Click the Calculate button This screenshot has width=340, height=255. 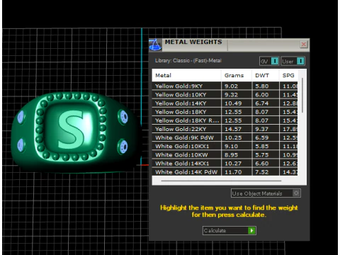tap(229, 230)
